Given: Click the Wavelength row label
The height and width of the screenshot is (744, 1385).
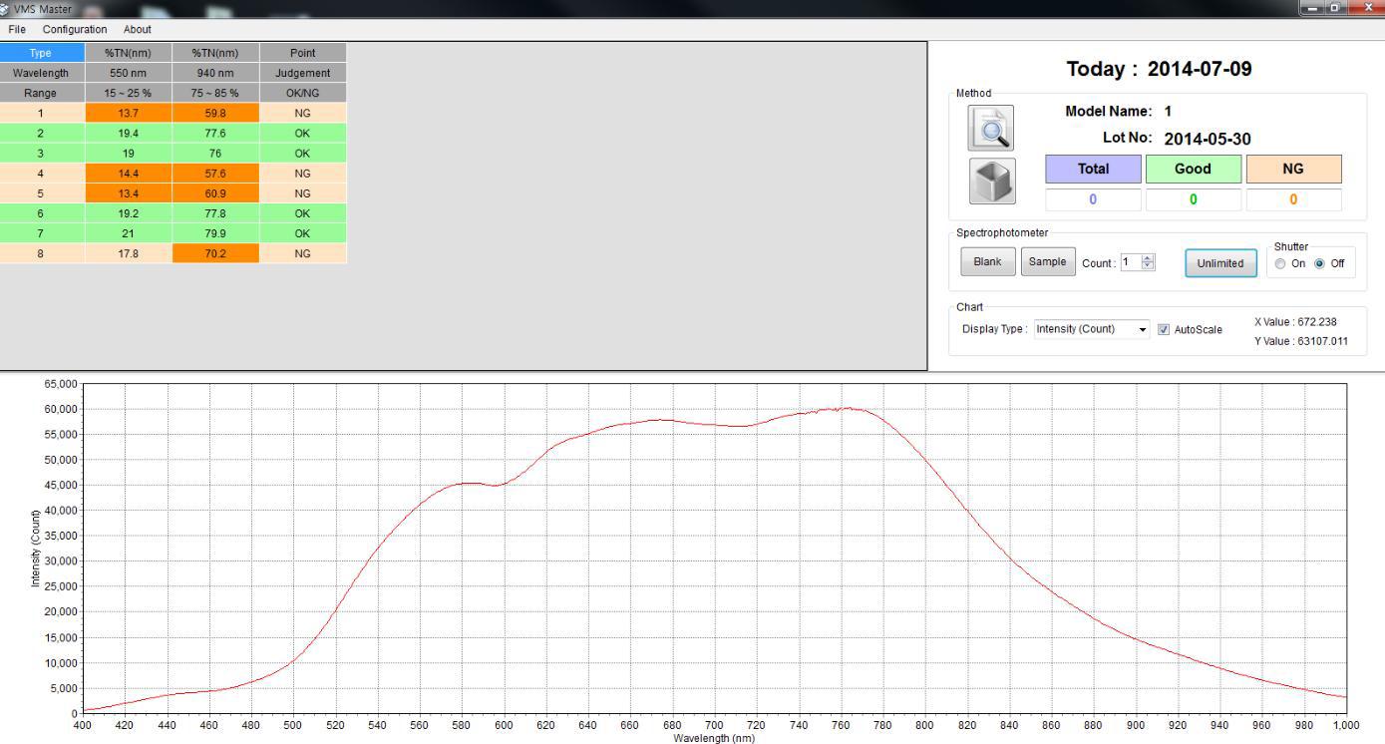Looking at the screenshot, I should [41, 73].
